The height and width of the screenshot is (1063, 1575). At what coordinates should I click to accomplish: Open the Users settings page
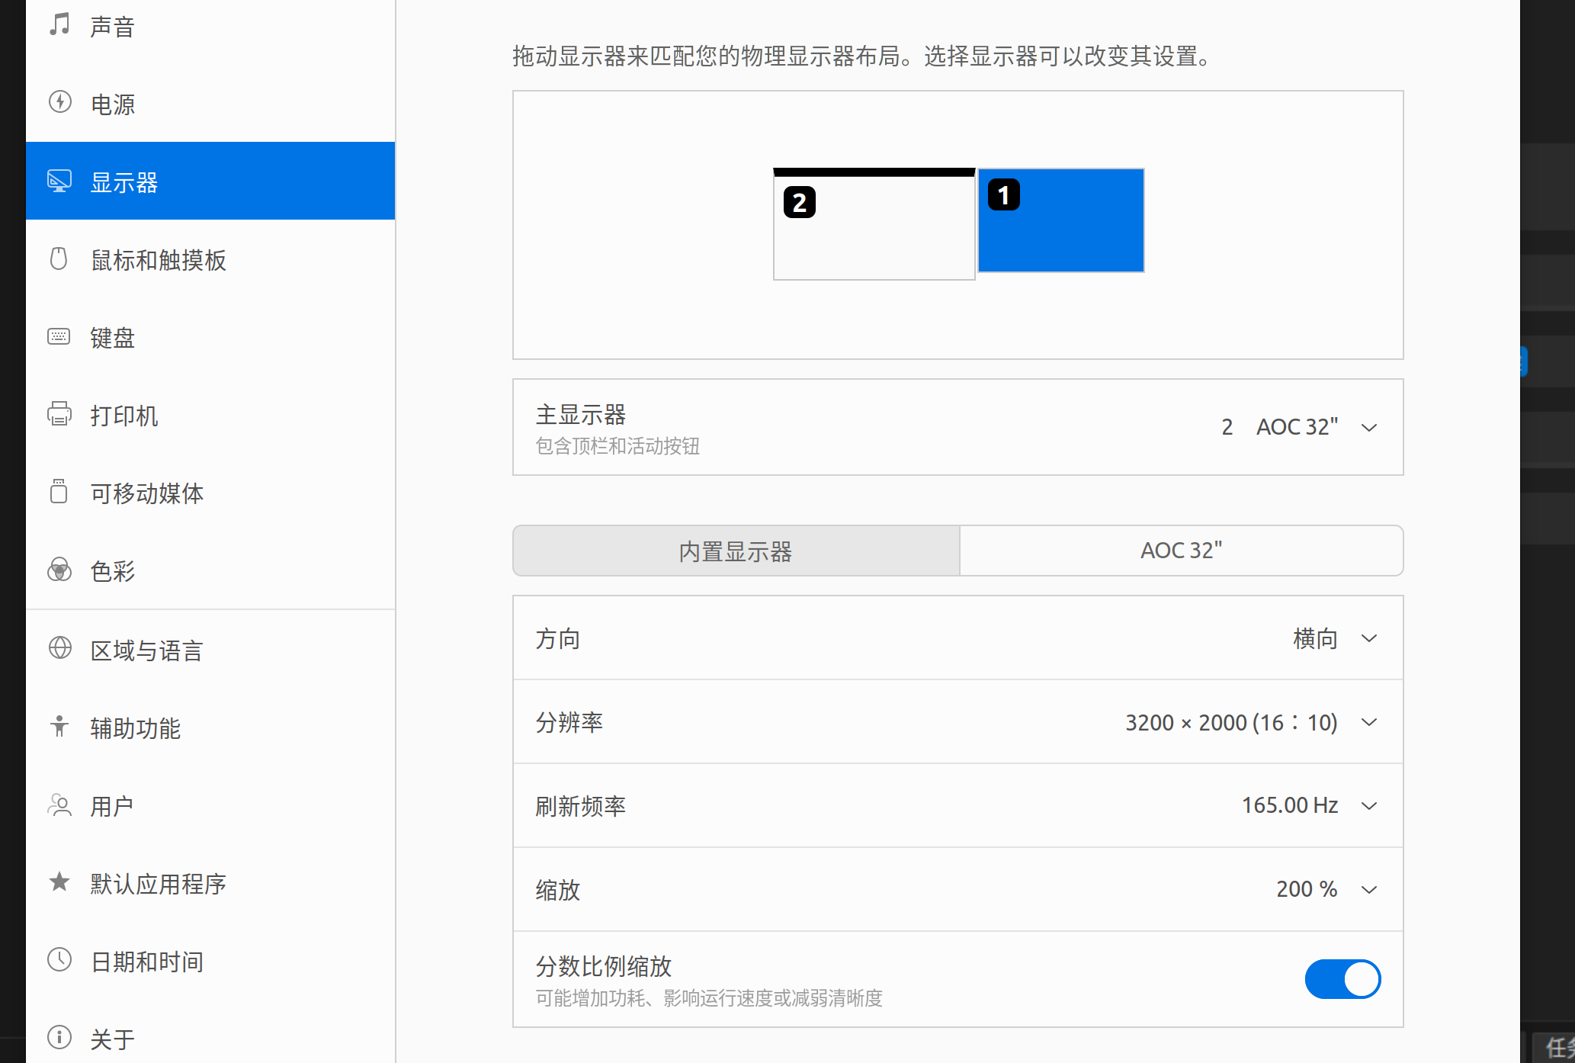tap(111, 806)
